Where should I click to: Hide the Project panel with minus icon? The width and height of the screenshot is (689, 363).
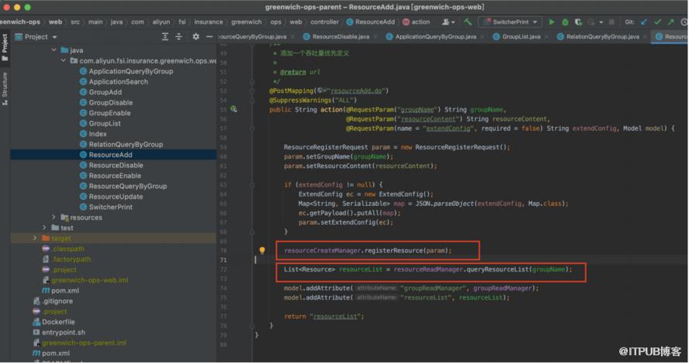click(209, 37)
